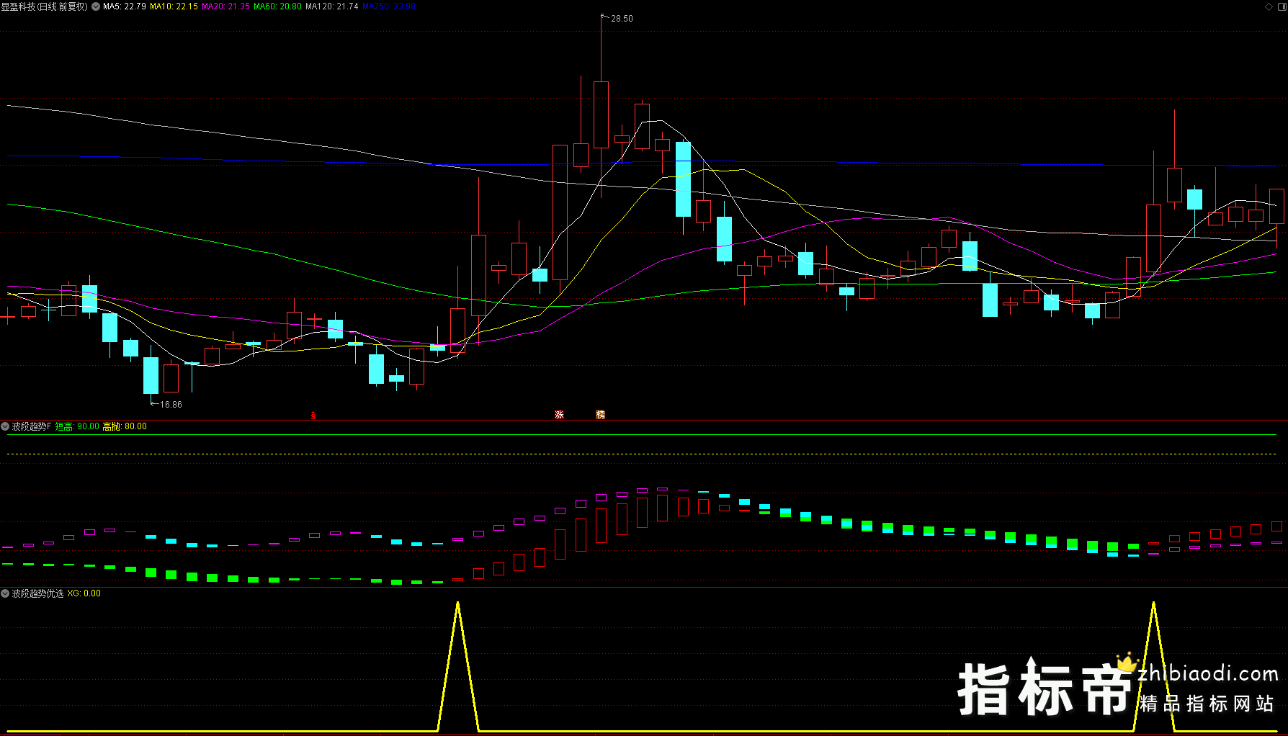Click the XG: 0.00 value

click(x=84, y=593)
